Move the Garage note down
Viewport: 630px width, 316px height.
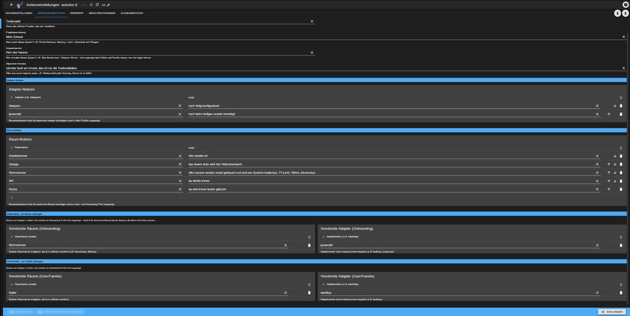point(614,164)
